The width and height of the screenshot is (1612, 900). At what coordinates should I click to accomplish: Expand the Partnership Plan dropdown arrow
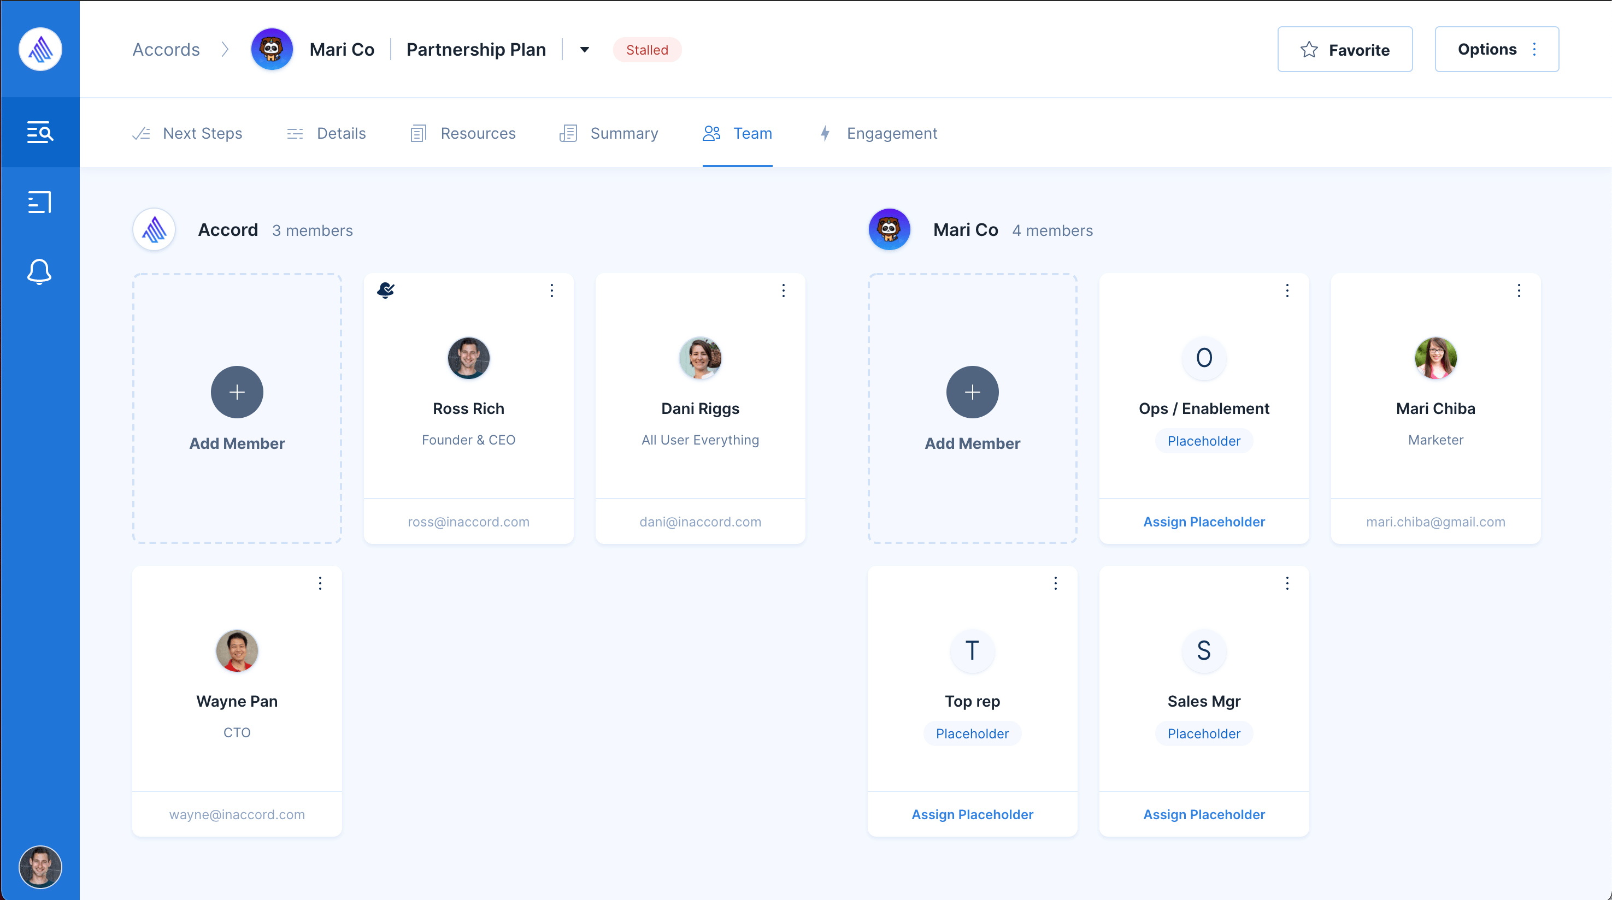(585, 49)
